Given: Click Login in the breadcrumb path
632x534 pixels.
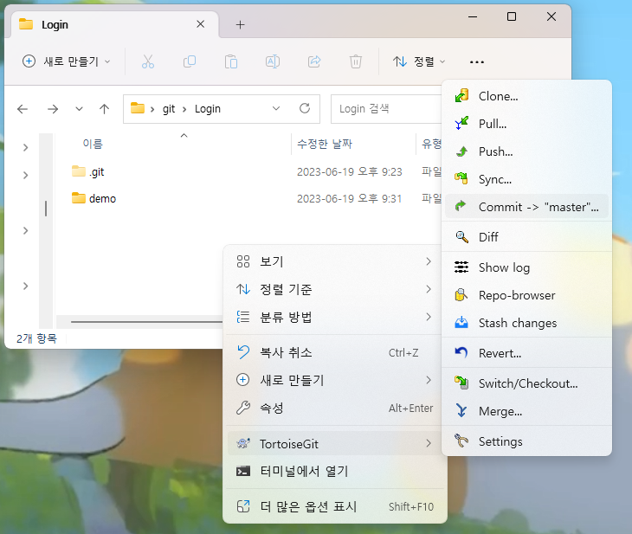Looking at the screenshot, I should click(208, 109).
